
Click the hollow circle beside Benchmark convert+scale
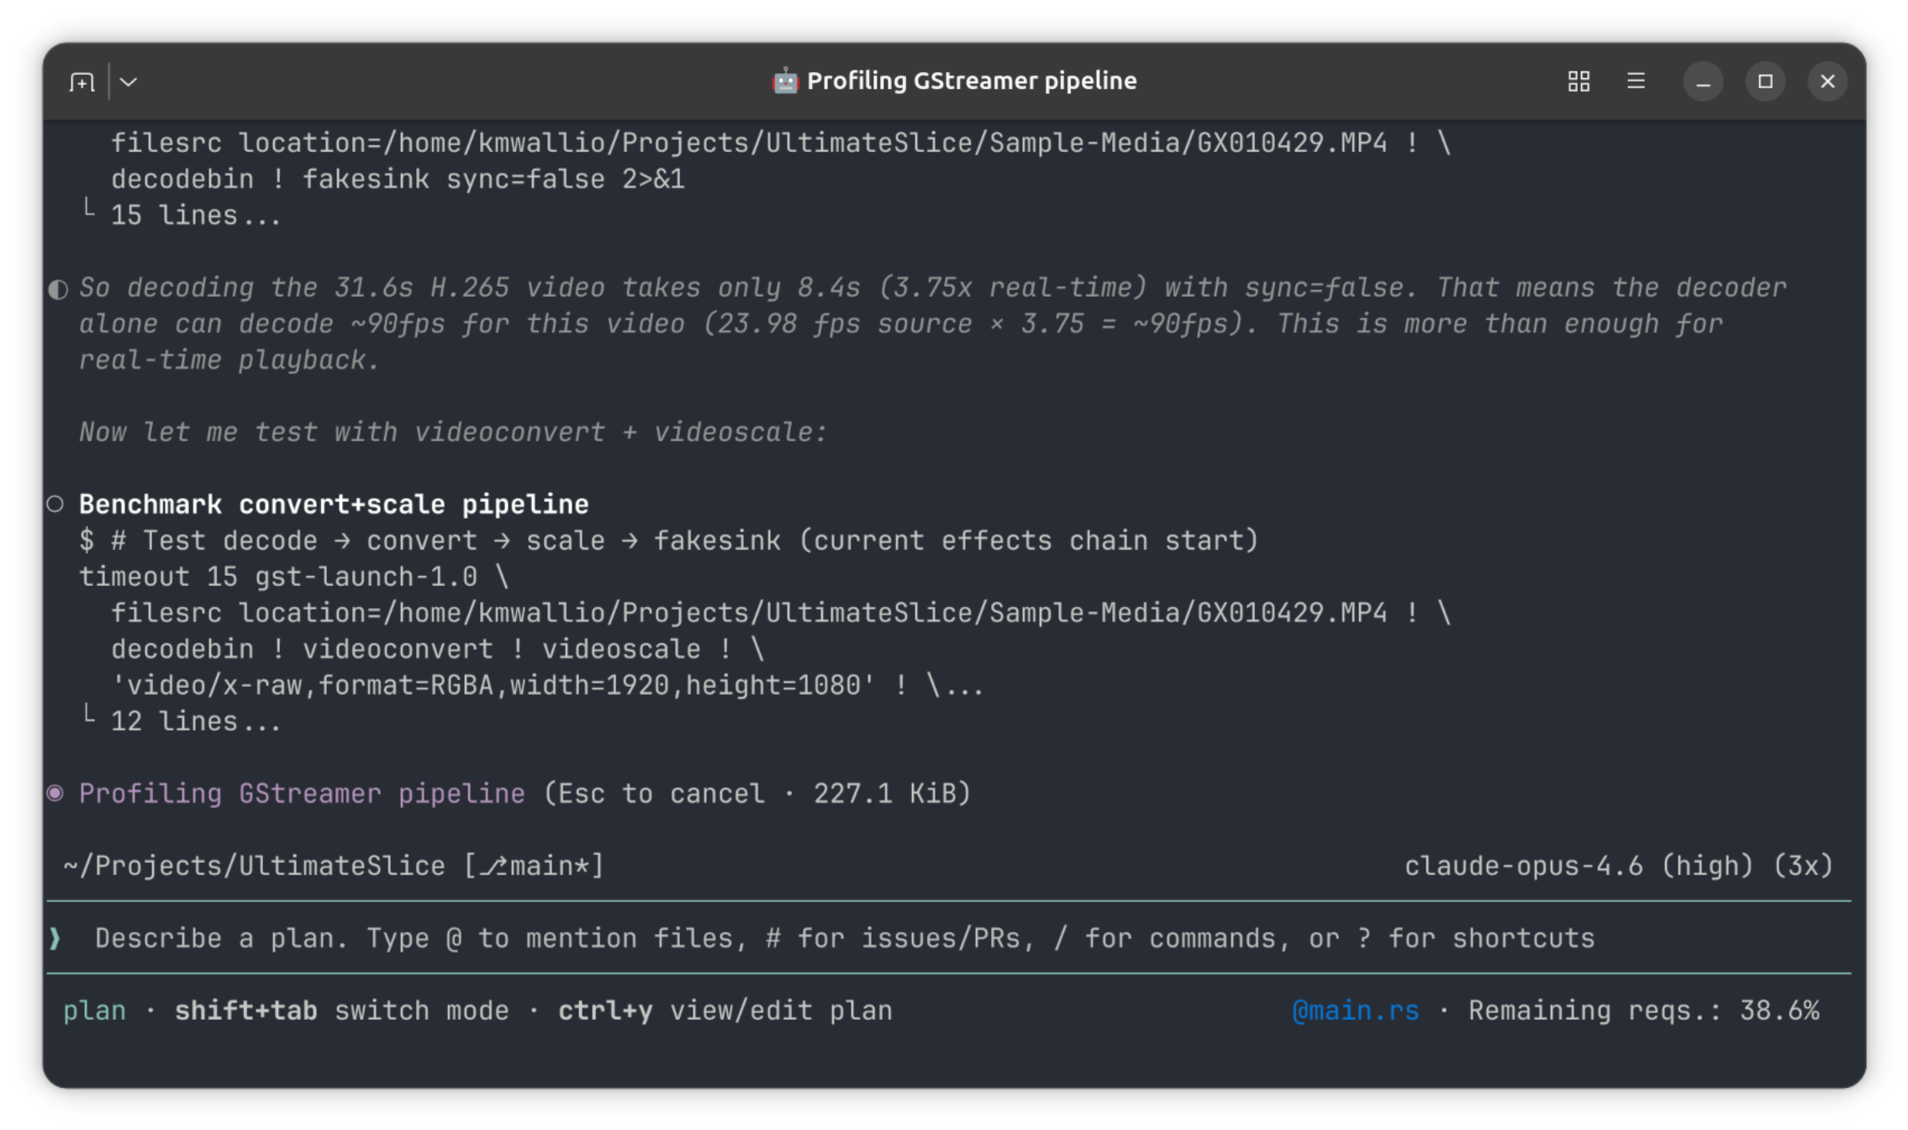[x=55, y=504]
